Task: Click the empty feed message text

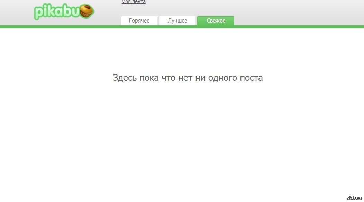Action: 188,78
